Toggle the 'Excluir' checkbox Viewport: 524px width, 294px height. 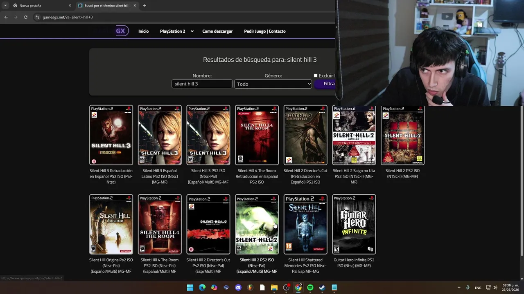(316, 76)
